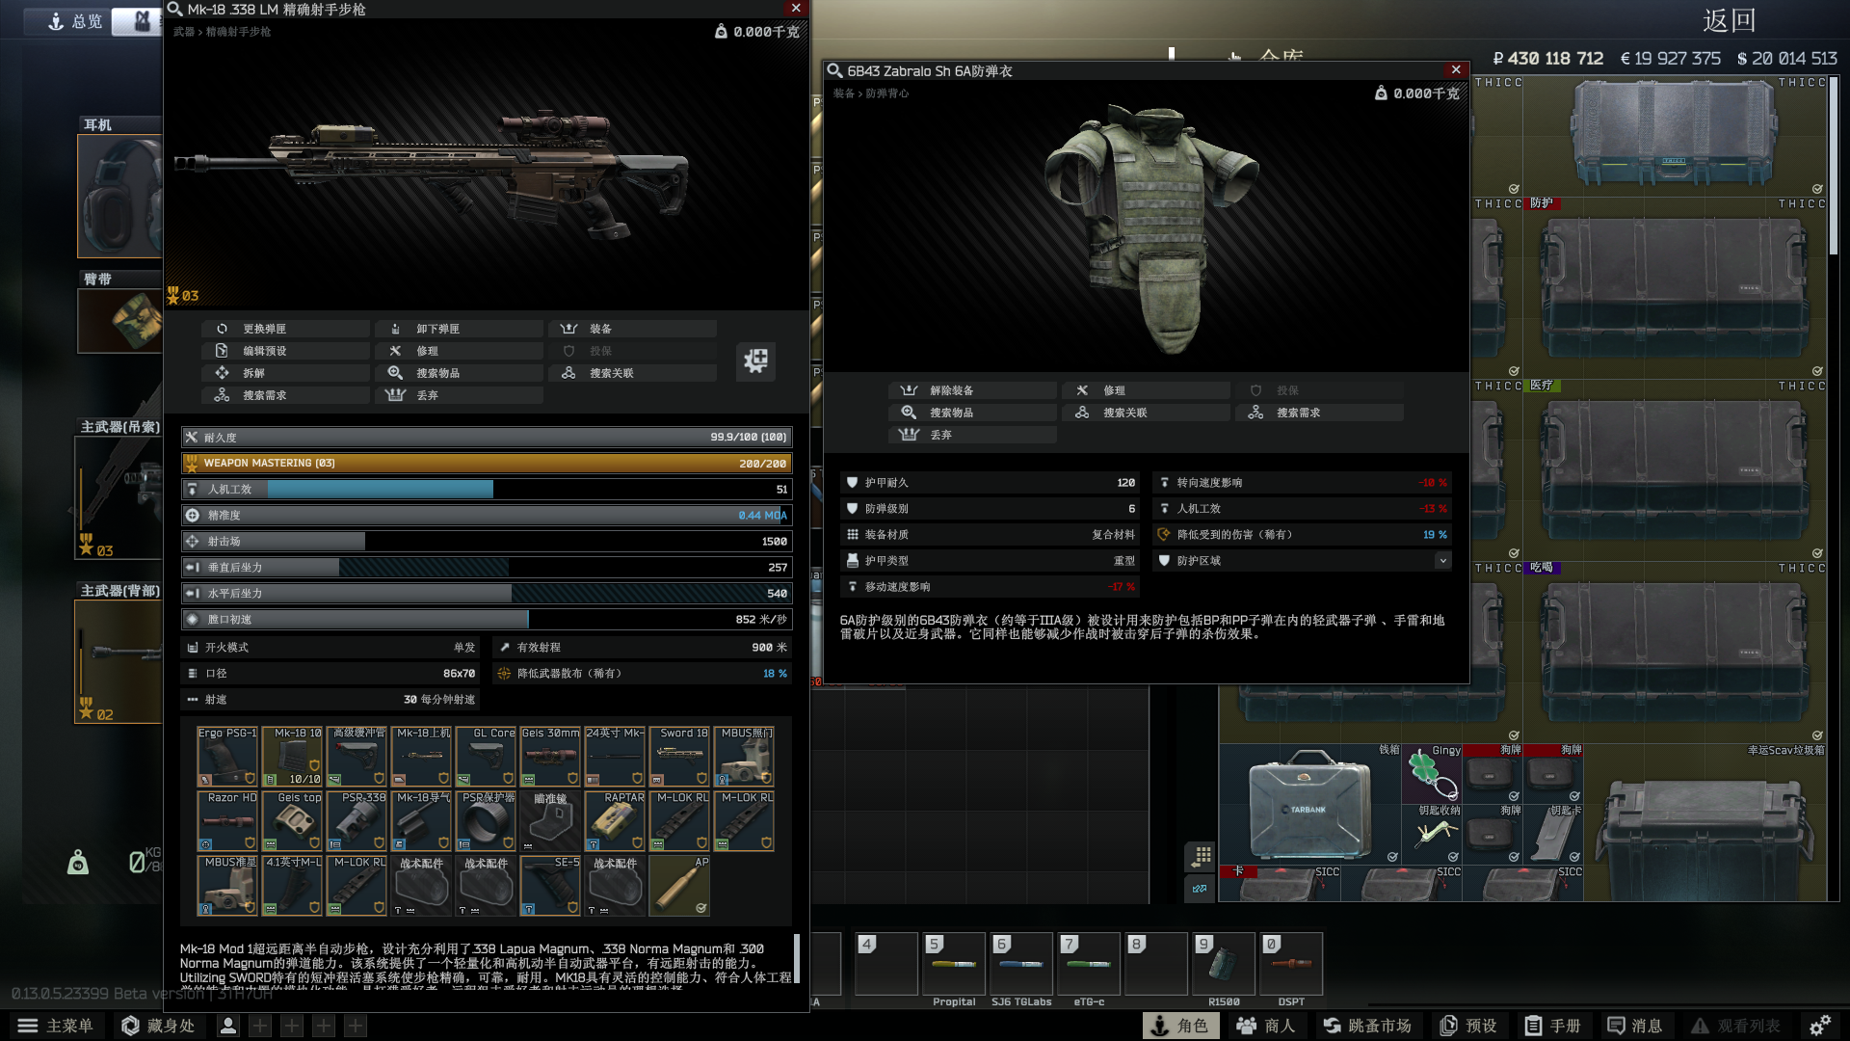Click the stash vertical scrollbar
This screenshot has width=1850, height=1041.
pyautogui.click(x=1834, y=166)
